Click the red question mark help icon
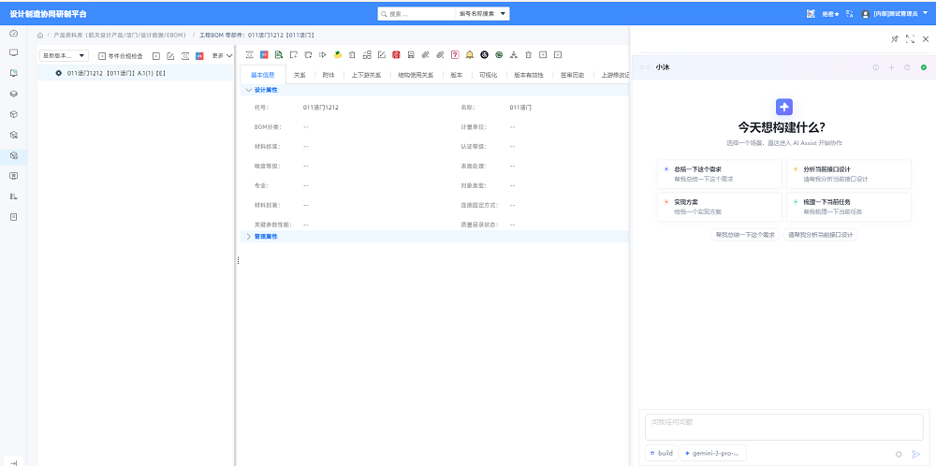 [455, 55]
